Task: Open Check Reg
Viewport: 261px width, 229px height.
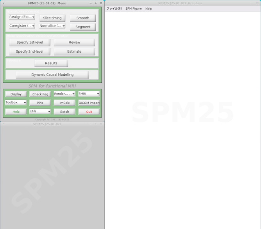Action: coord(40,94)
